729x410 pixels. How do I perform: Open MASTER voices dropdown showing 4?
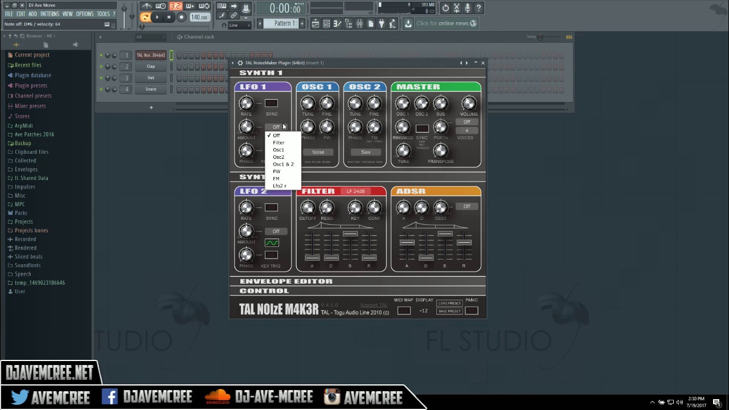[x=466, y=130]
